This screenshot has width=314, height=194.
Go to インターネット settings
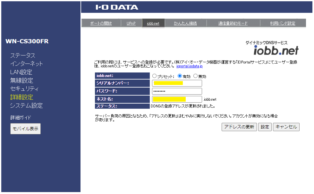(27, 64)
